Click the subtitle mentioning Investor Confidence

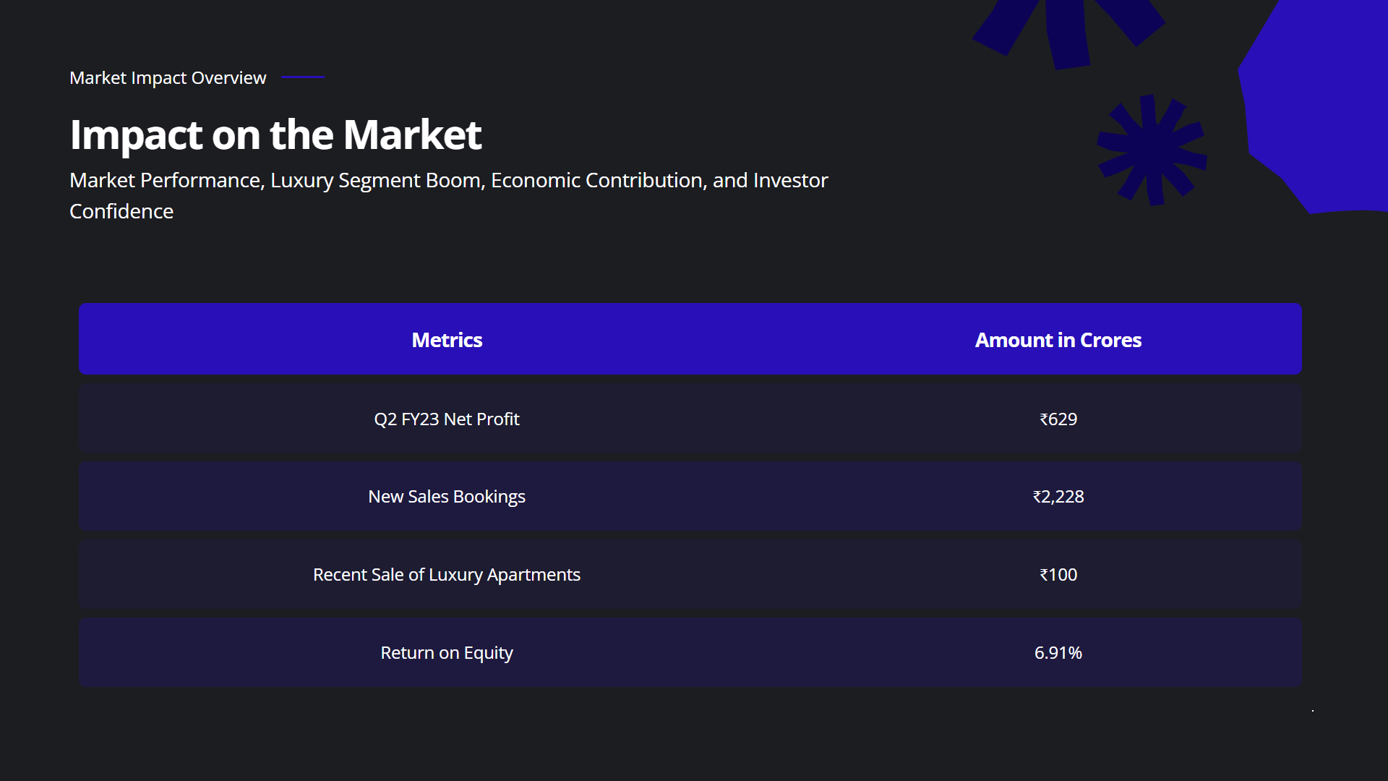(x=448, y=180)
